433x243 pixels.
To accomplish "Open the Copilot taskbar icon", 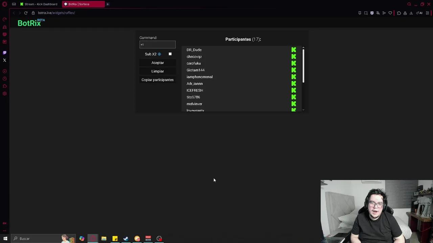I will point(82,239).
